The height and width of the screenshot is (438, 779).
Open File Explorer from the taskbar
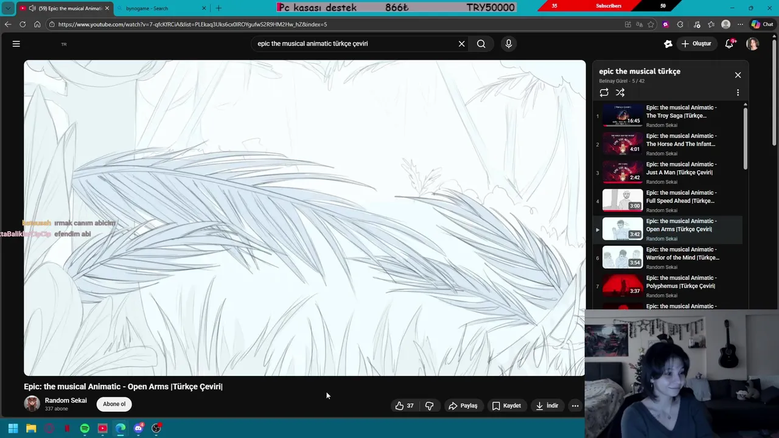31,428
